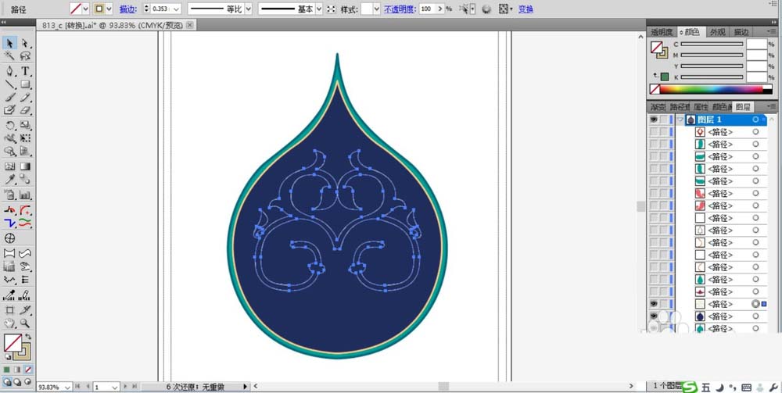
Task: Select the Mesh tool
Action: click(x=9, y=167)
